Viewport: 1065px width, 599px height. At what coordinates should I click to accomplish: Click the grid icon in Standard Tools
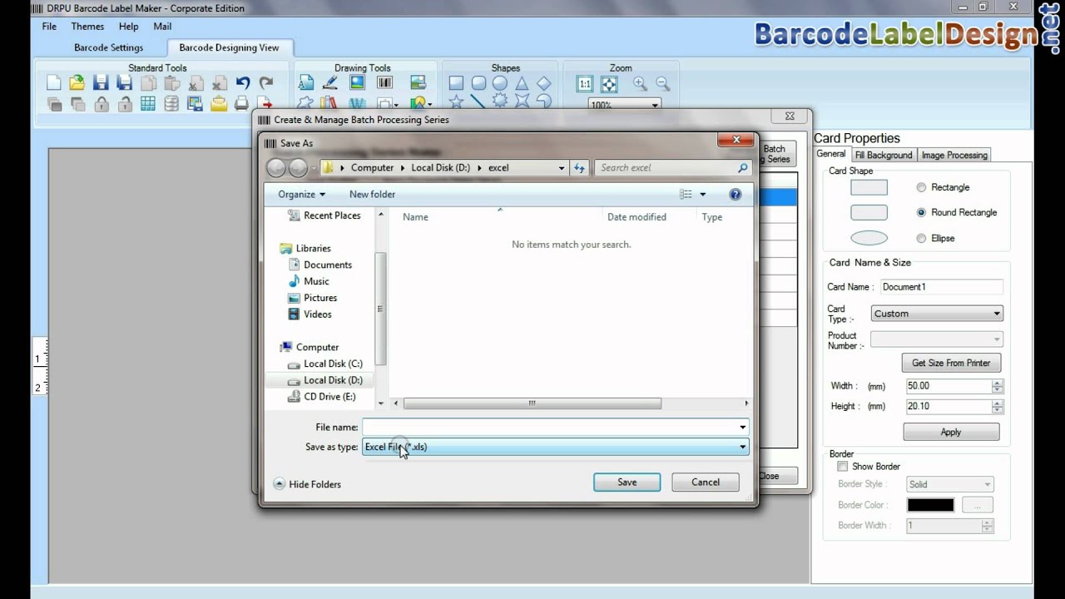point(148,104)
